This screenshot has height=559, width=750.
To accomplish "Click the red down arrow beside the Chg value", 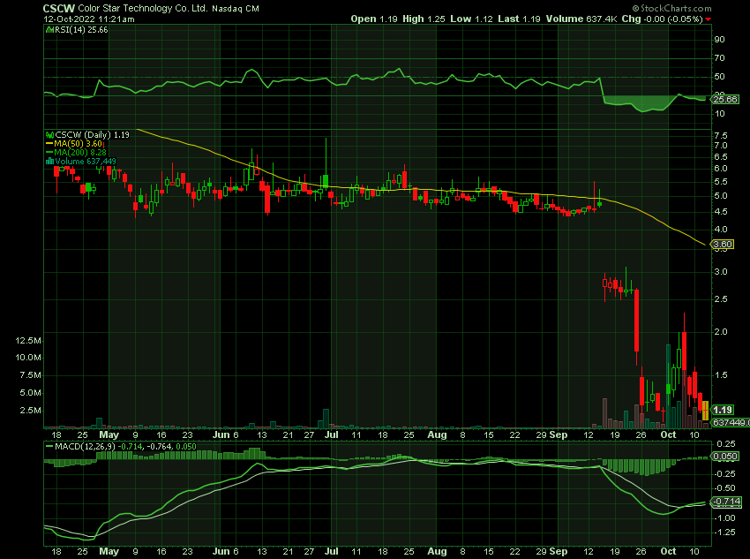I will tap(708, 19).
